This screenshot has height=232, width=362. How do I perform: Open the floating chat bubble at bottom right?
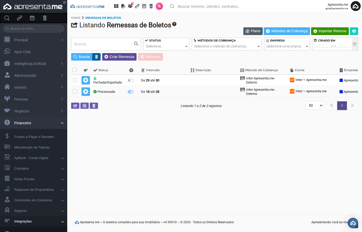tap(353, 223)
